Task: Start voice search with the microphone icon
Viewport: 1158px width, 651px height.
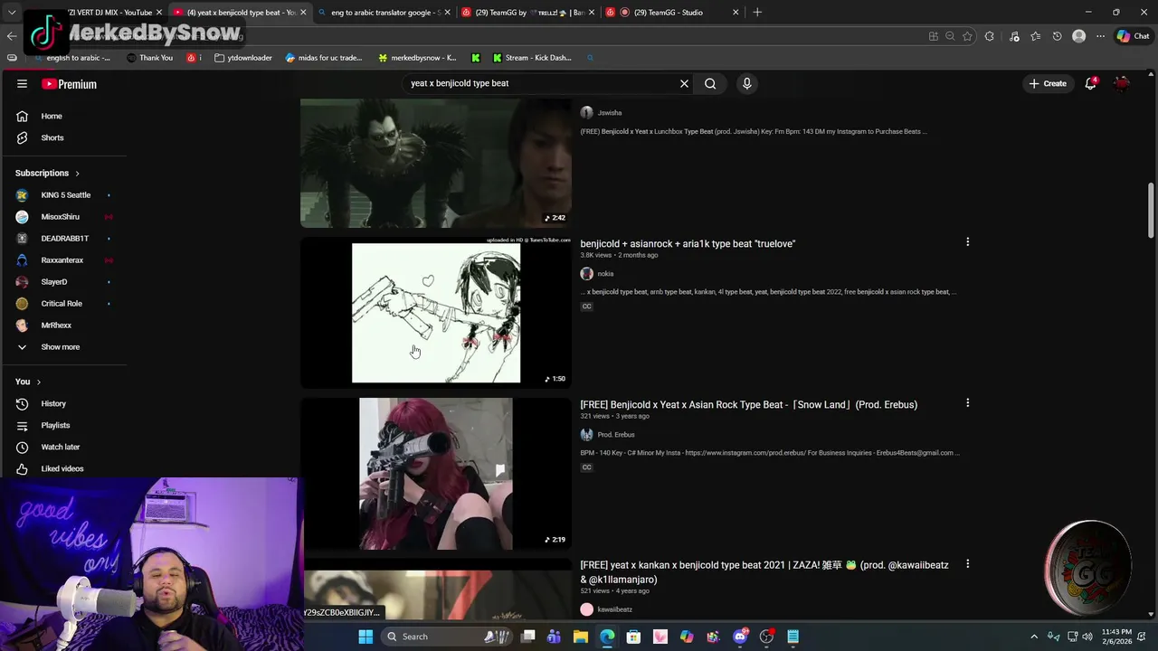Action: tap(746, 83)
